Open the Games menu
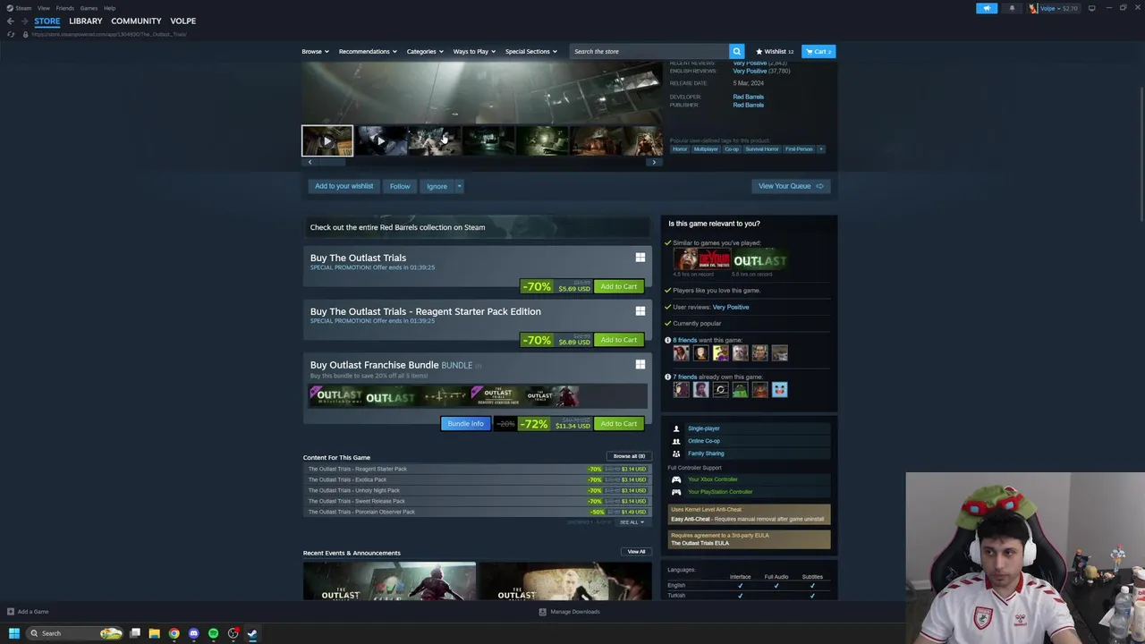1145x644 pixels. pos(89,8)
